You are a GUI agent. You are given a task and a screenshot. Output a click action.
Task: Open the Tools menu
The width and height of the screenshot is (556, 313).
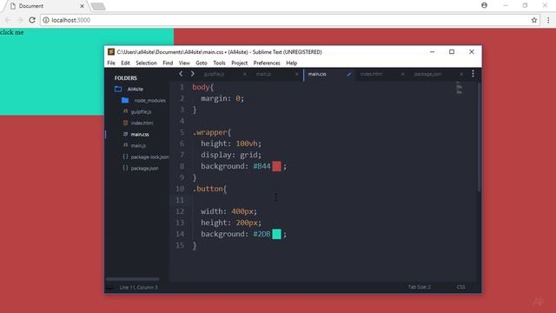pos(219,63)
